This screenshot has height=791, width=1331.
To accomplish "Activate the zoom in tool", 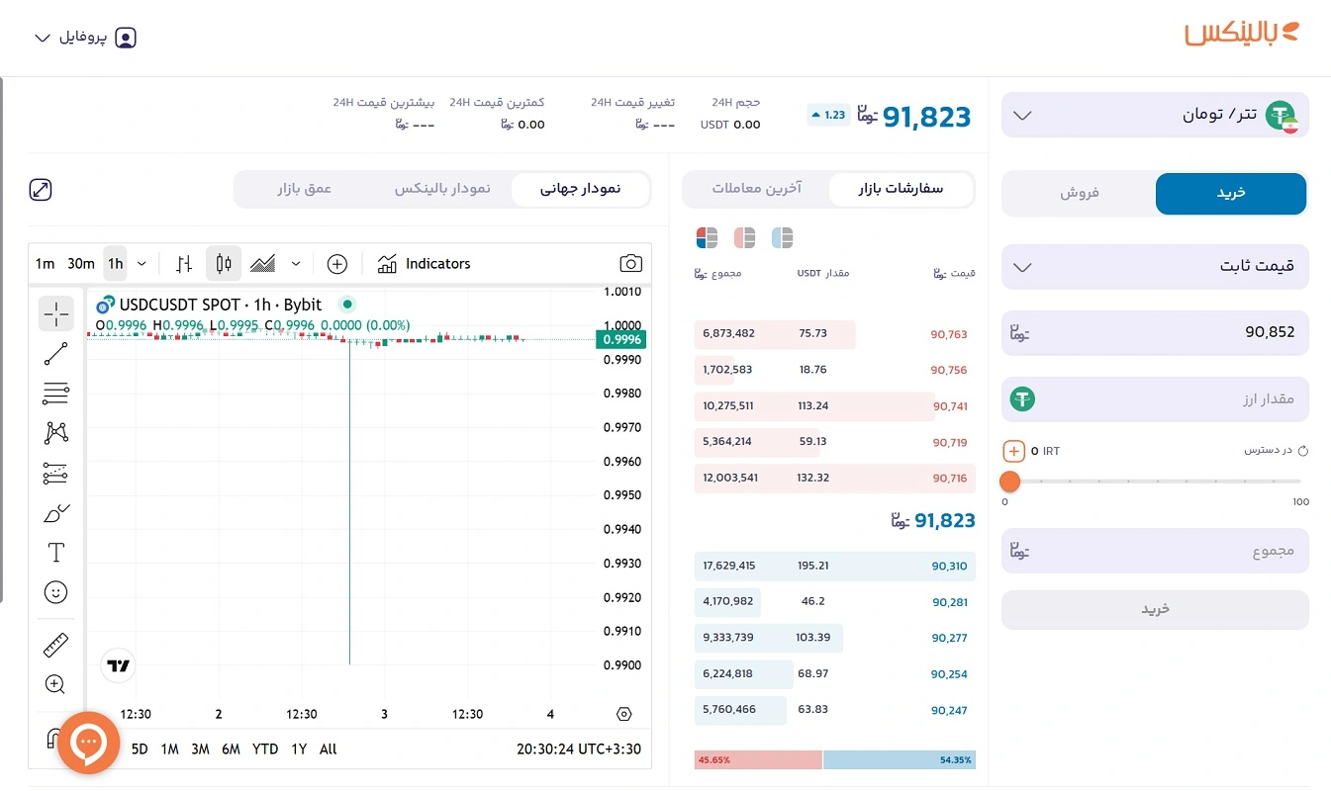I will pyautogui.click(x=56, y=684).
